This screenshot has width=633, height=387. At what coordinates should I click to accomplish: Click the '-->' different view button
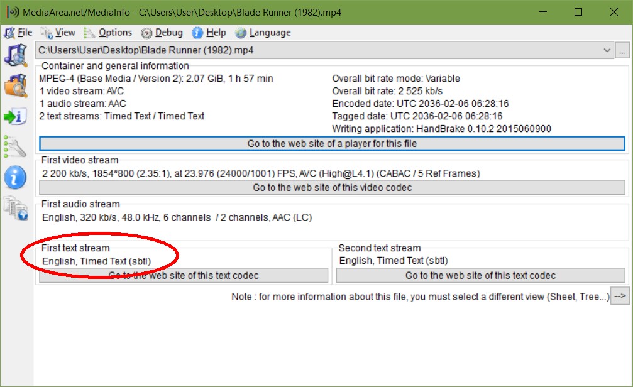click(x=620, y=296)
